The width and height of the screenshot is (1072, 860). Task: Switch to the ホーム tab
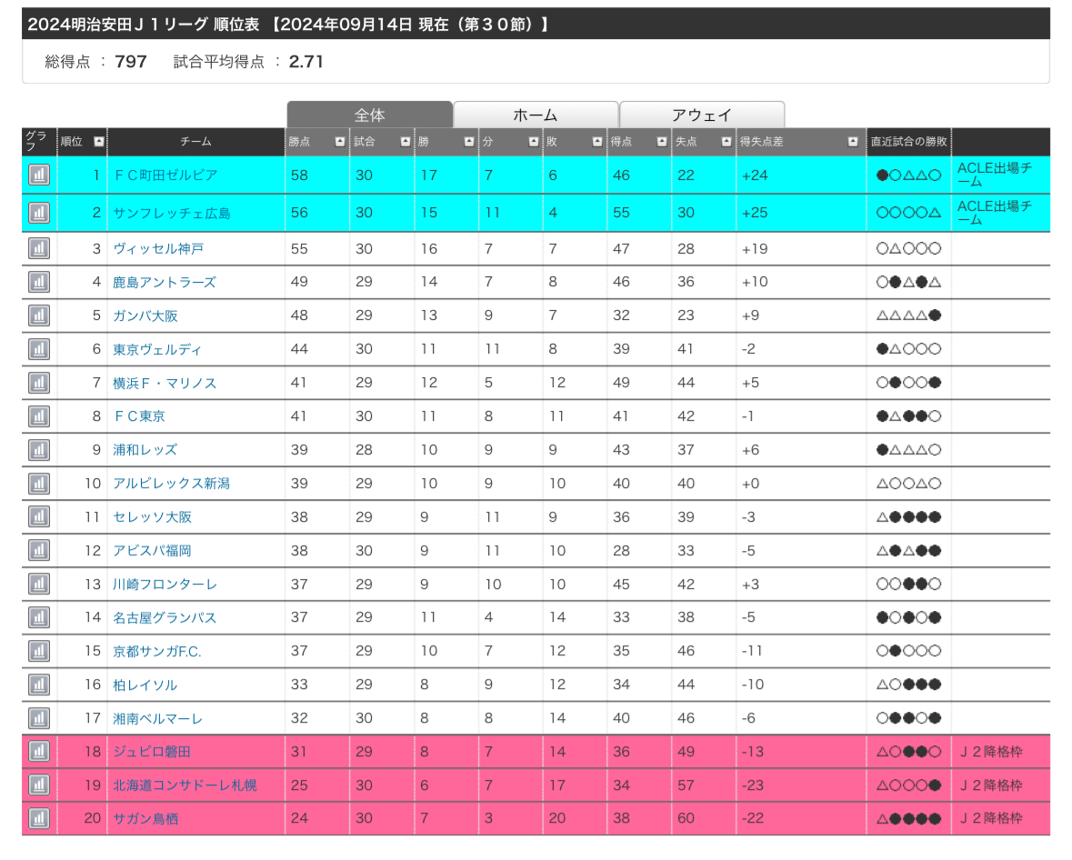(x=536, y=115)
